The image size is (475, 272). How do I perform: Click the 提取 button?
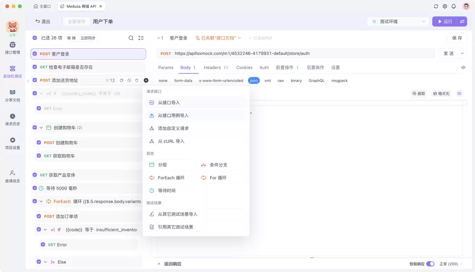tap(419, 94)
